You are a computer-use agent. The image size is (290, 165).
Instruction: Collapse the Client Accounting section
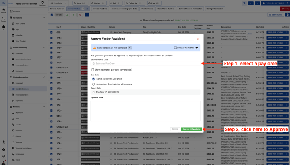pos(44,47)
